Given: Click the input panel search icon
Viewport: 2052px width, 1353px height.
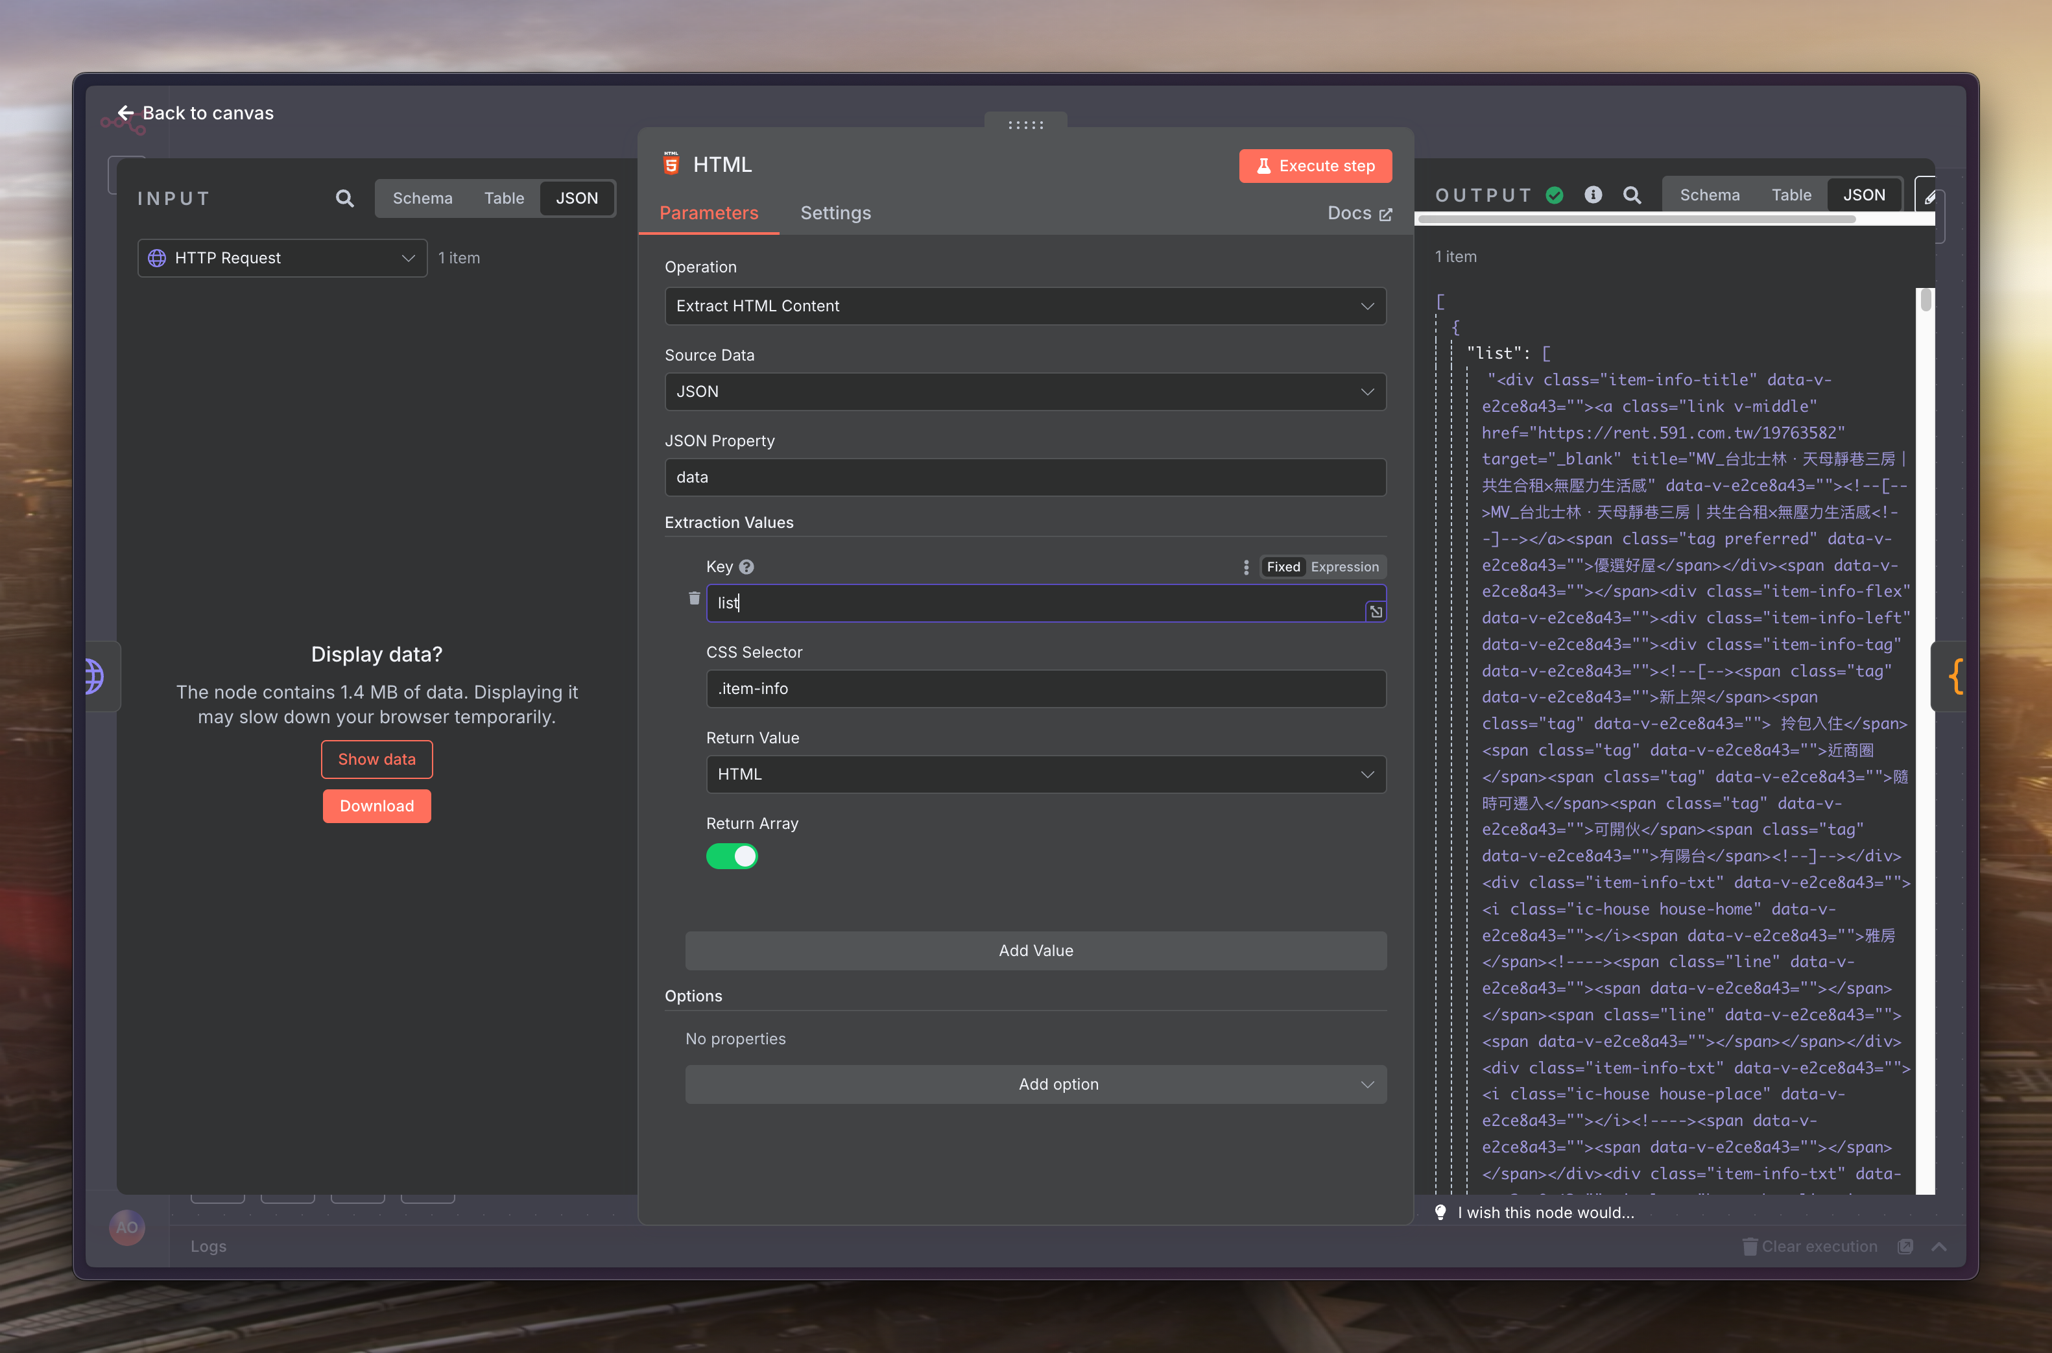Looking at the screenshot, I should 344,198.
